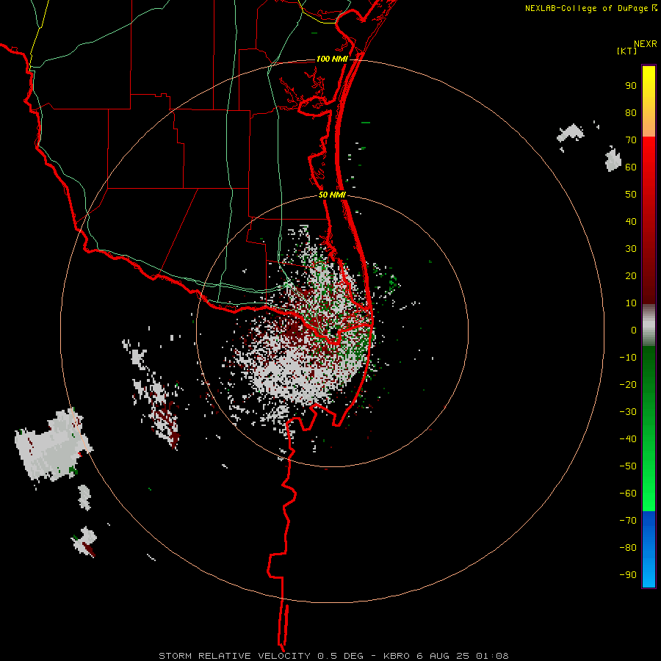
Task: Click the -20 value on velocity scale
Action: click(628, 385)
